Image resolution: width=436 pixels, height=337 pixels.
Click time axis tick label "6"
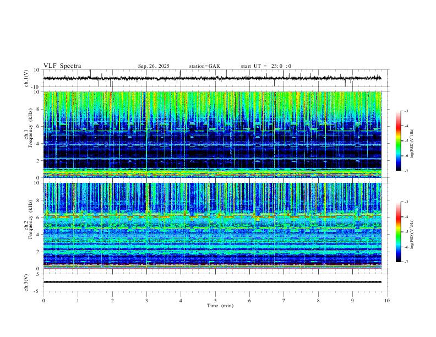(249, 301)
